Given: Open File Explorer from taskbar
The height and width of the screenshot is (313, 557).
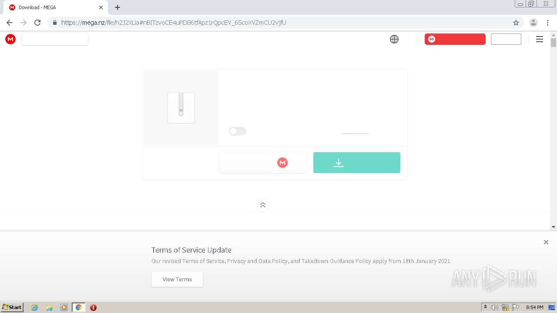Looking at the screenshot, I should pyautogui.click(x=49, y=307).
